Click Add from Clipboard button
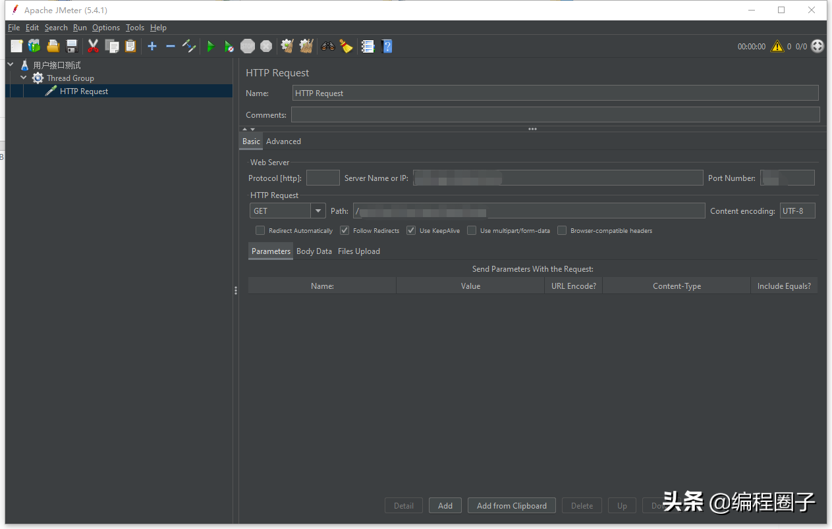The height and width of the screenshot is (529, 832). point(512,505)
